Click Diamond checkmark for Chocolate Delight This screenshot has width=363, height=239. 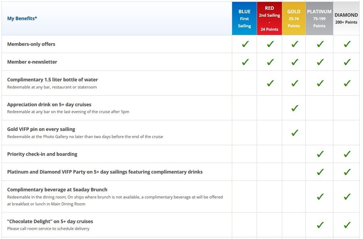coord(347,224)
